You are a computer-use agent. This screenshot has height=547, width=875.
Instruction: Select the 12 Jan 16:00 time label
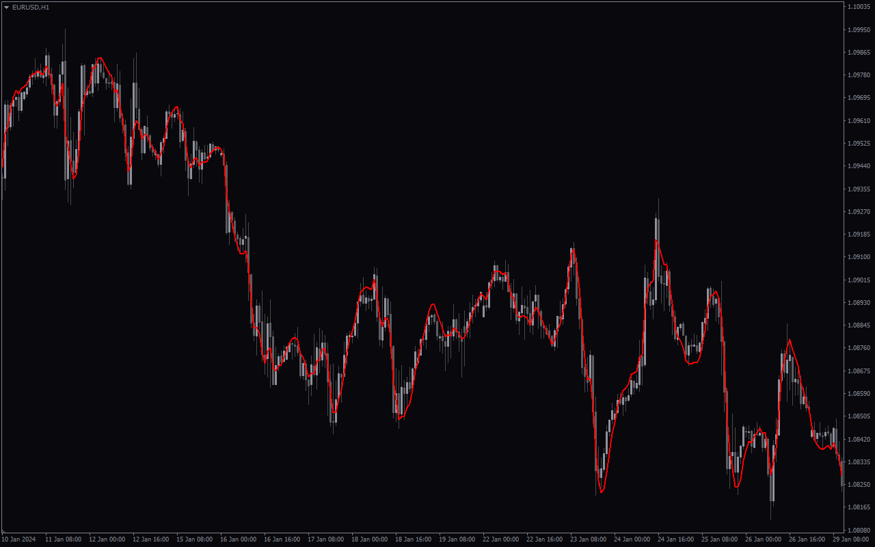(150, 539)
